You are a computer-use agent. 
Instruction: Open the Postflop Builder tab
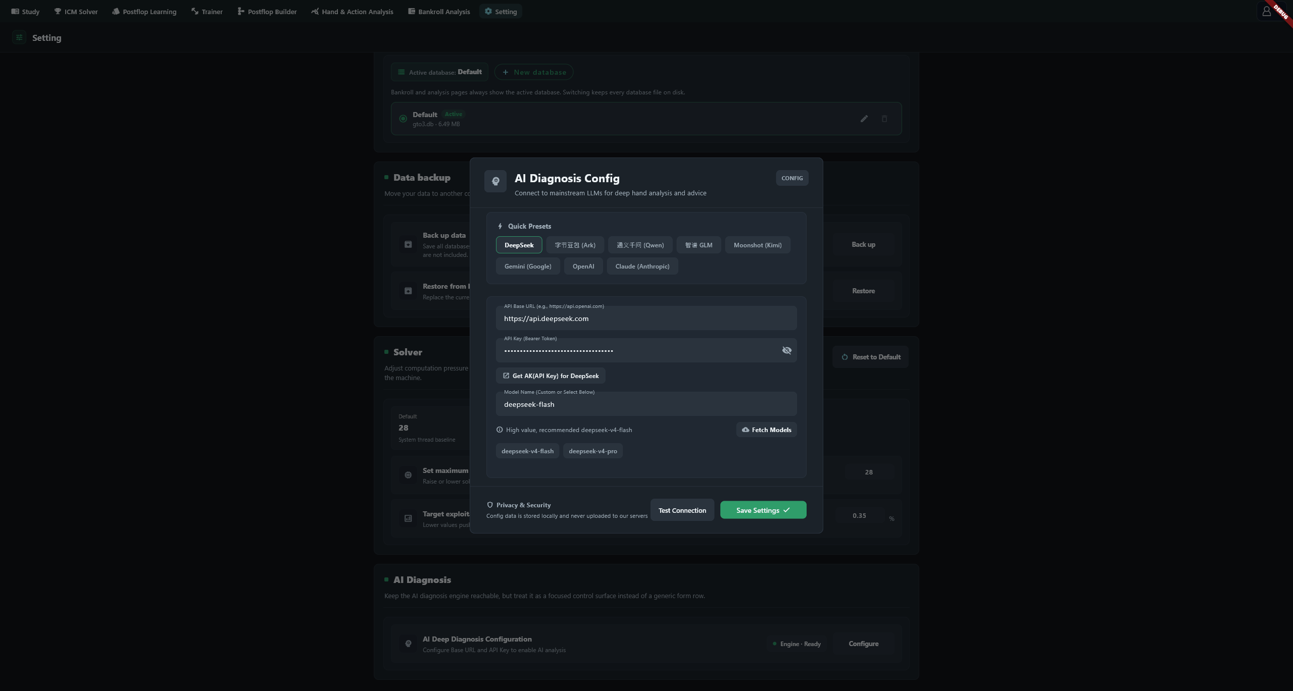(267, 11)
